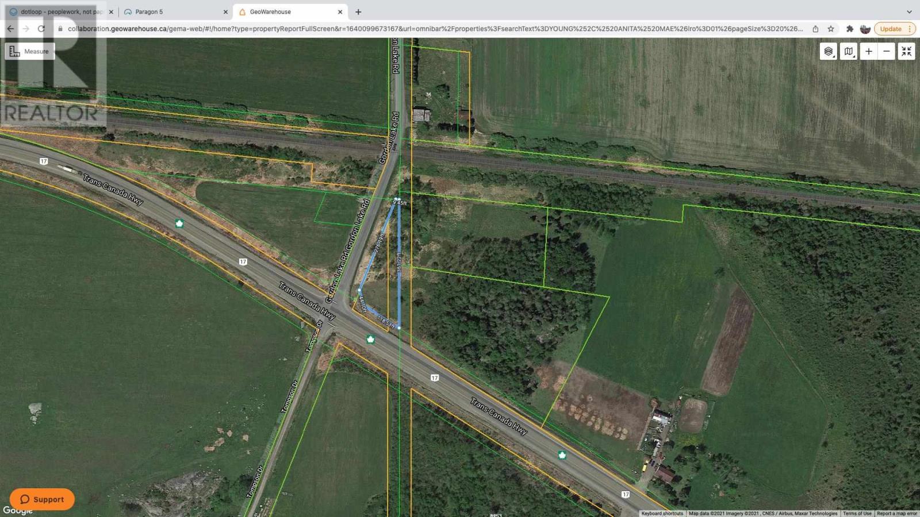Report a map error

point(895,513)
